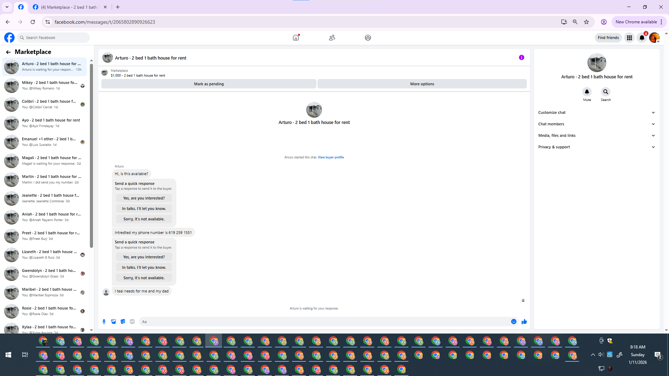Expand Customize chat section
This screenshot has height=376, width=669.
coord(597,112)
